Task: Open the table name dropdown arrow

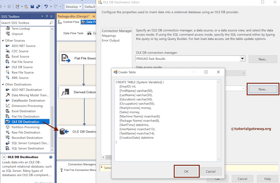Action: tap(243, 88)
